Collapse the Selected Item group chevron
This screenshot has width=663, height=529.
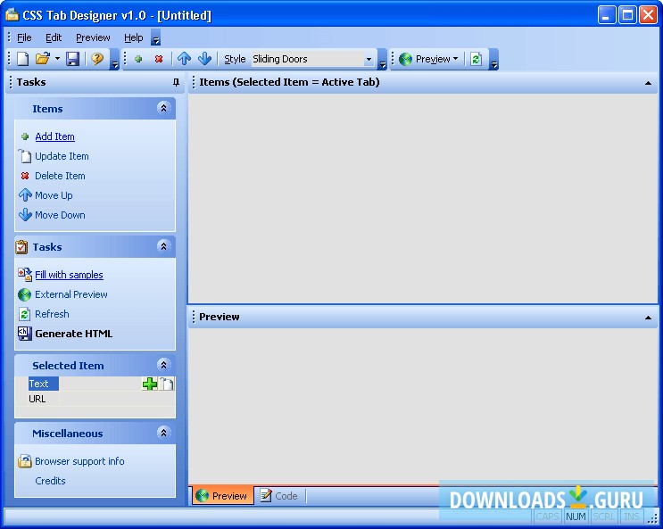click(163, 365)
